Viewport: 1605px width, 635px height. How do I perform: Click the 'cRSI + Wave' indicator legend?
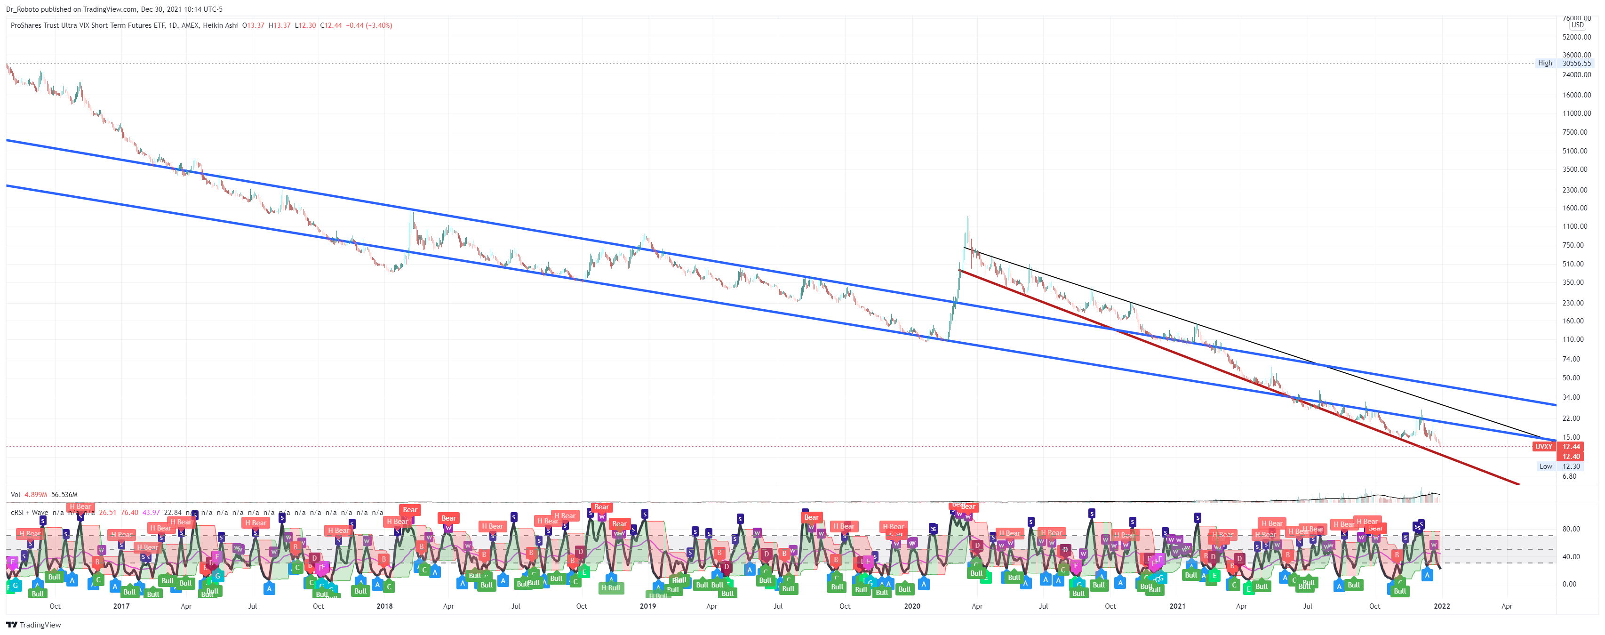(29, 513)
